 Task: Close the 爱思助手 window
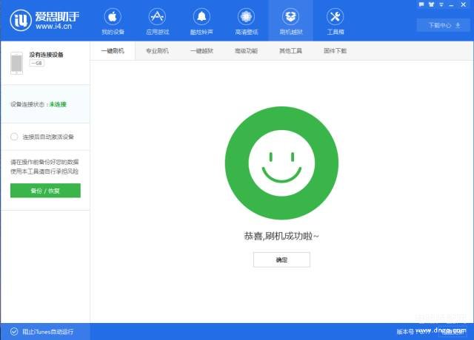pyautogui.click(x=463, y=4)
